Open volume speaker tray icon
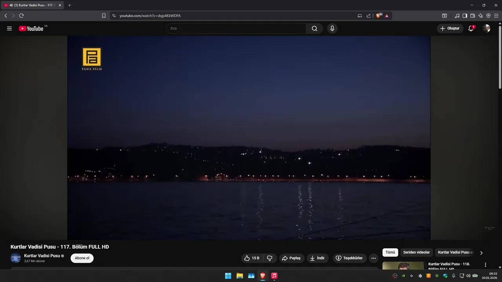The width and height of the screenshot is (502, 282). point(468,276)
